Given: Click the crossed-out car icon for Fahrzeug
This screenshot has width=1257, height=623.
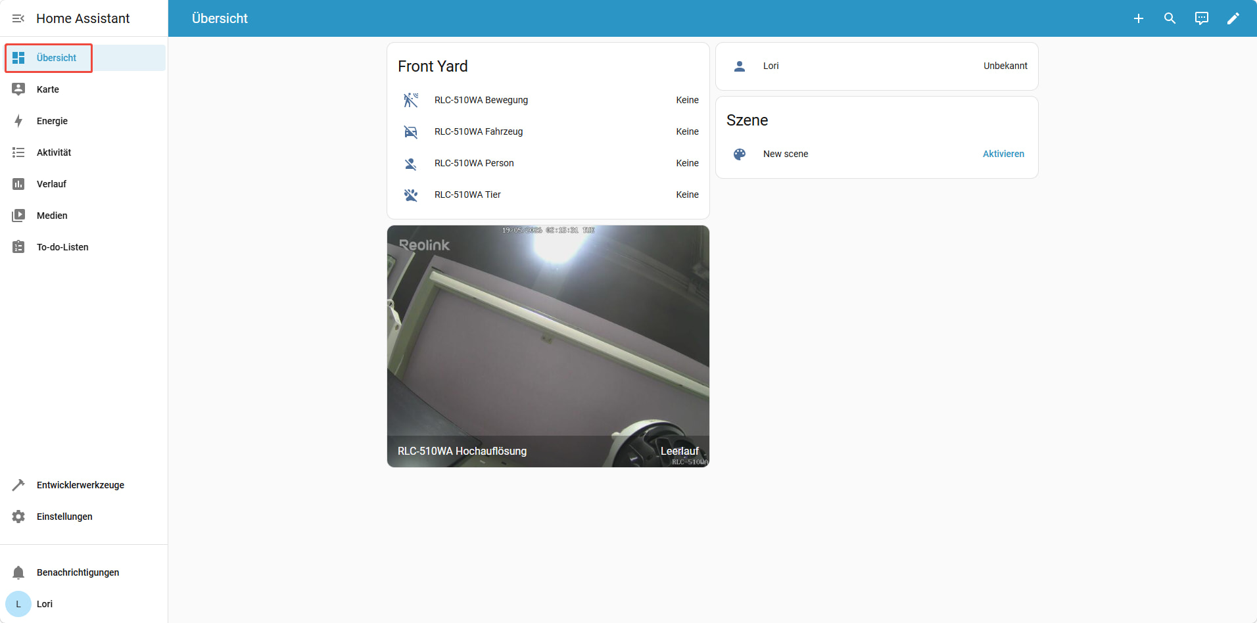Looking at the screenshot, I should click(x=411, y=131).
